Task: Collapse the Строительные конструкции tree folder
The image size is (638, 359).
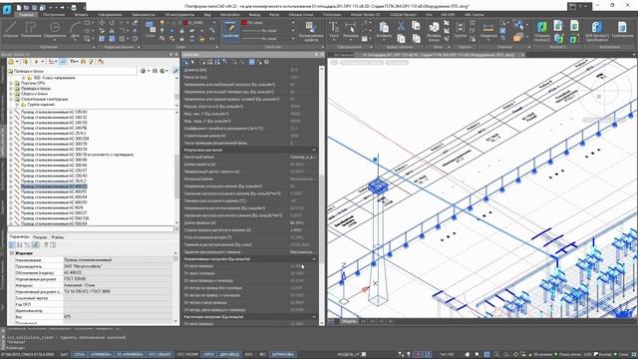Action: click(x=11, y=99)
